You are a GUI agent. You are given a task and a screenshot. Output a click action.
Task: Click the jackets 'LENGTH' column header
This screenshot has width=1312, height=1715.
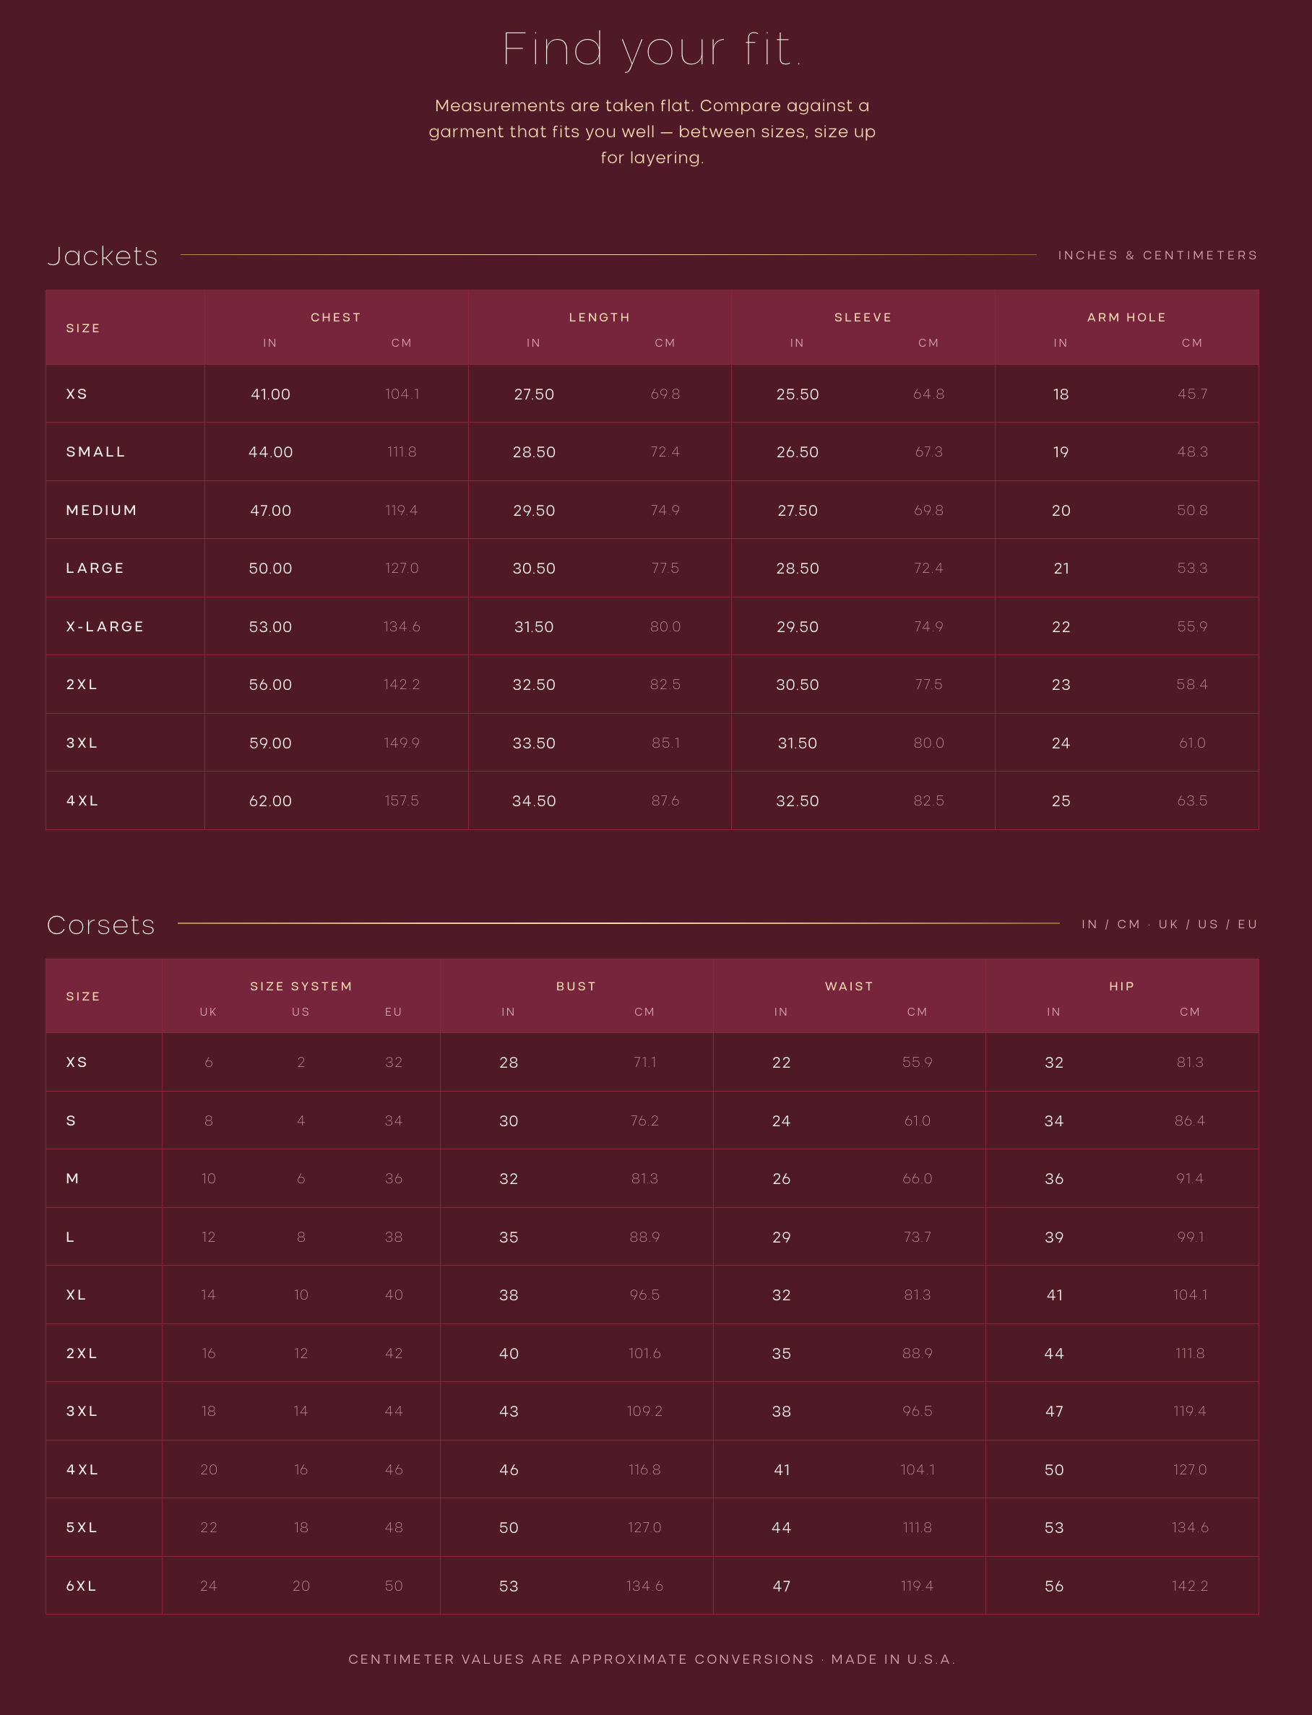click(x=599, y=317)
